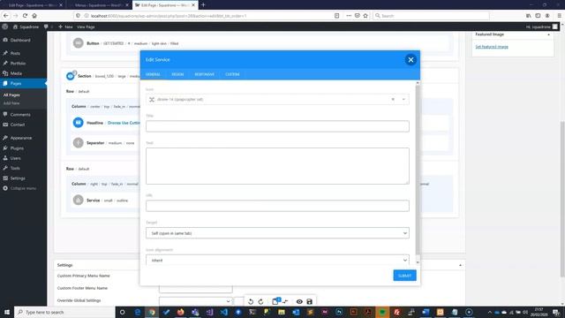Switch to the Menus - Squadrone browser tab
The width and height of the screenshot is (565, 318).
coord(98,5)
